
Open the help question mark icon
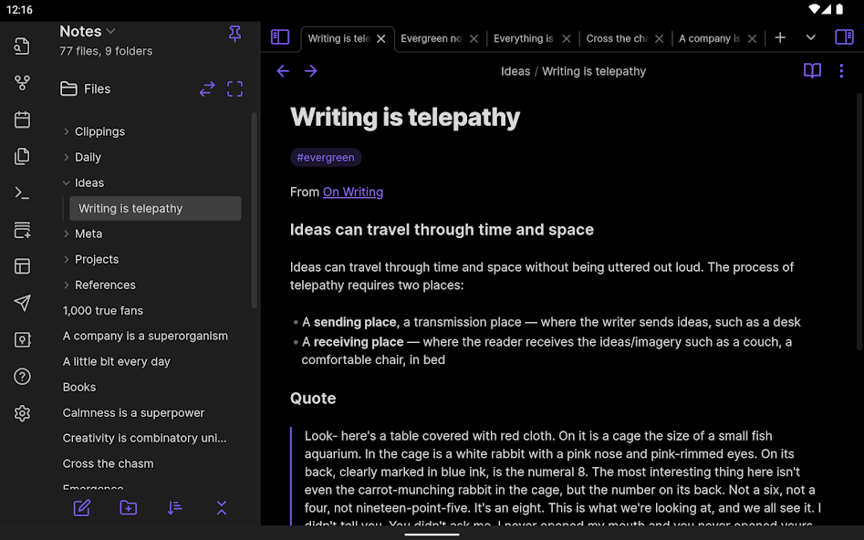pos(23,377)
